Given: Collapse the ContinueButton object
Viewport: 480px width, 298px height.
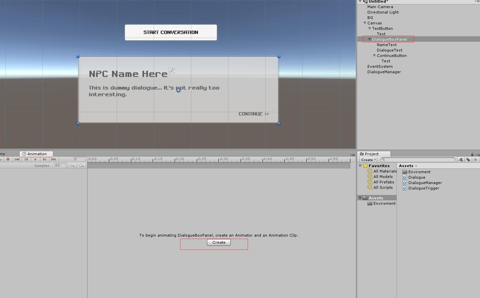Looking at the screenshot, I should (x=375, y=56).
